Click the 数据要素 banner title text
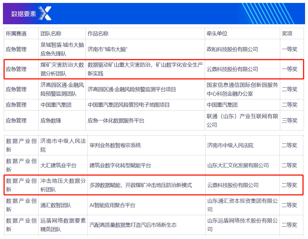The image size is (308, 239). click(x=23, y=14)
